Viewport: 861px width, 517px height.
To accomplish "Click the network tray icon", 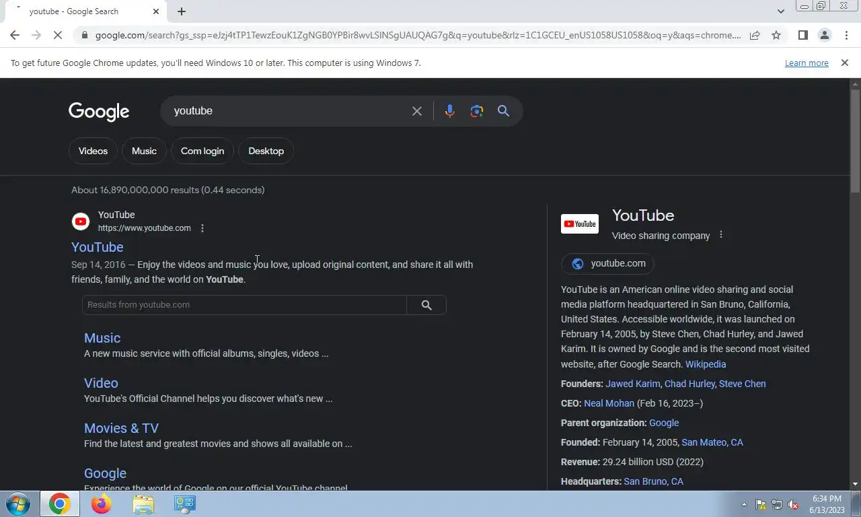I will coord(777,504).
